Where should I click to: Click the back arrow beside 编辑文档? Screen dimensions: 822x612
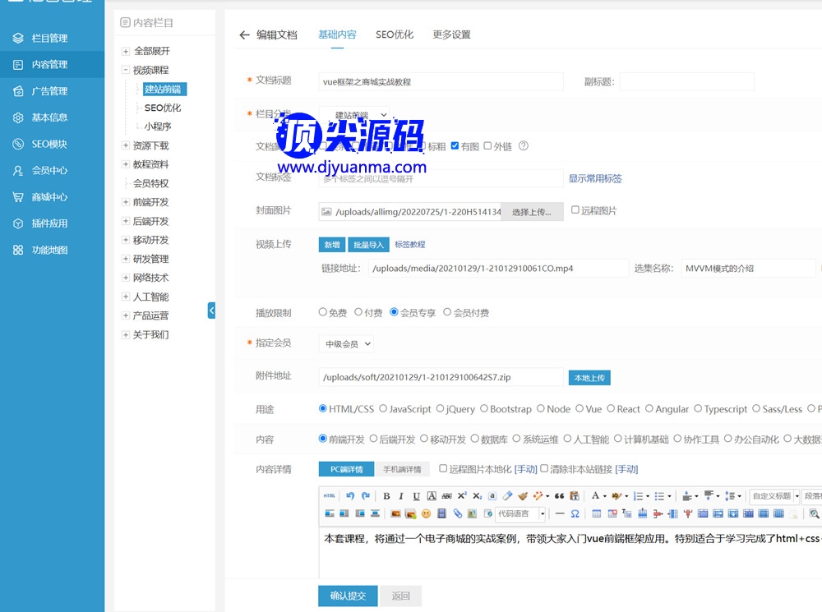coord(244,35)
